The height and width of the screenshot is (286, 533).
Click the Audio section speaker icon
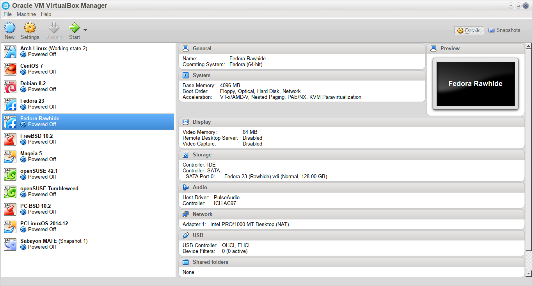click(x=186, y=188)
